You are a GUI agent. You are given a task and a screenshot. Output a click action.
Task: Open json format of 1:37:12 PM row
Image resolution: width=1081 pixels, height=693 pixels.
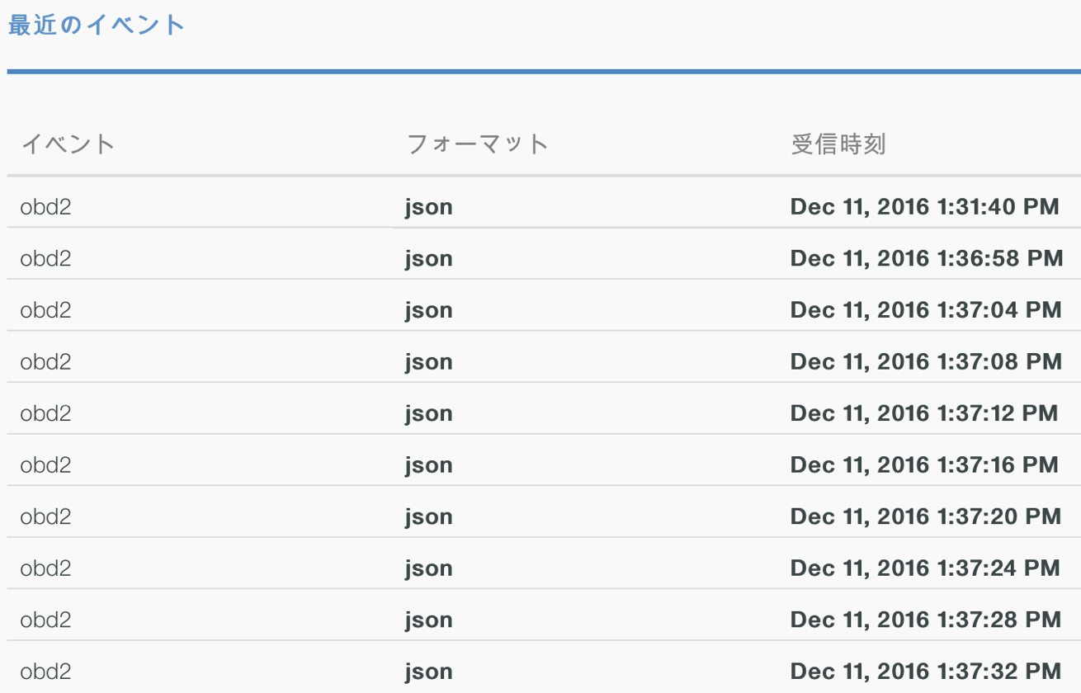428,415
